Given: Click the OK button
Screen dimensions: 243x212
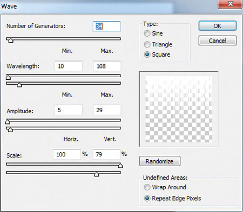Looking at the screenshot, I should tap(218, 26).
